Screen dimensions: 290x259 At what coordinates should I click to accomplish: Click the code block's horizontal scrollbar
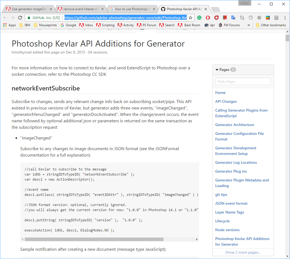(x=94, y=239)
